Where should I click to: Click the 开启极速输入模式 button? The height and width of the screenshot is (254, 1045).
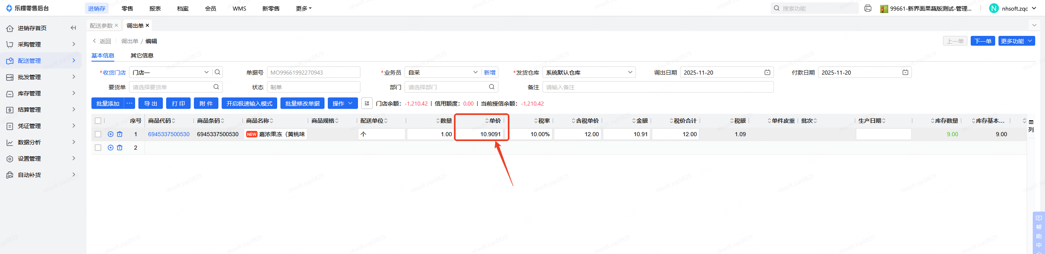(249, 104)
